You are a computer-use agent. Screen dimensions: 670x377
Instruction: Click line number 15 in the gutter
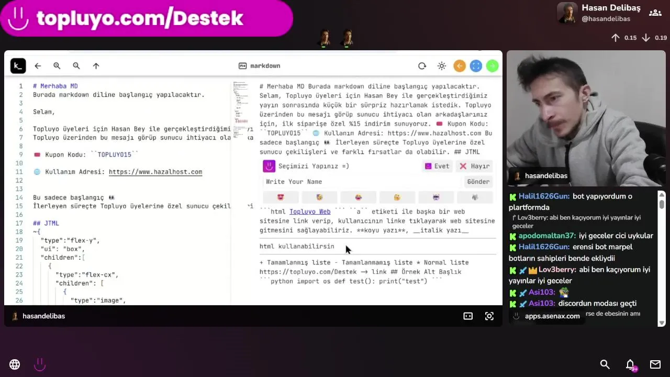click(19, 206)
